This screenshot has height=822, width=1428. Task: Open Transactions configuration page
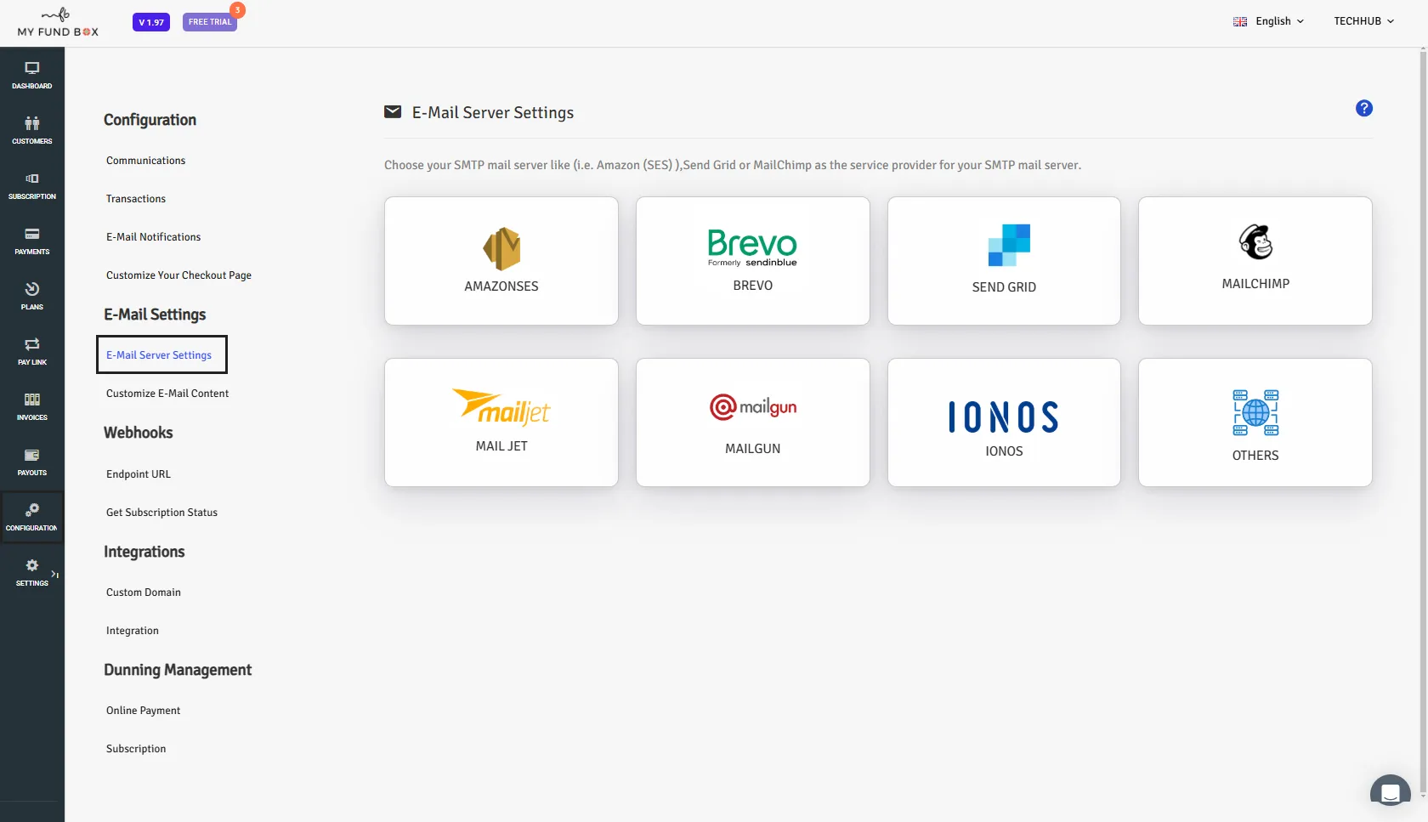(x=136, y=199)
